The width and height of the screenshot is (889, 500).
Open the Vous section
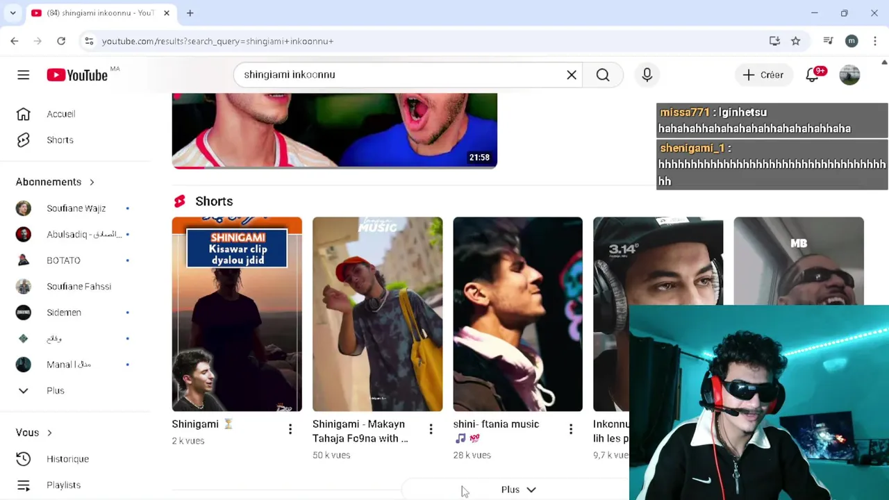pyautogui.click(x=34, y=433)
